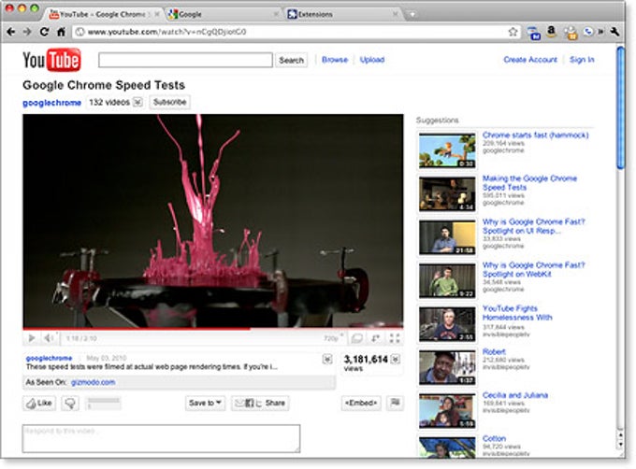
Task: Reload the page with the refresh icon
Action: tap(44, 32)
